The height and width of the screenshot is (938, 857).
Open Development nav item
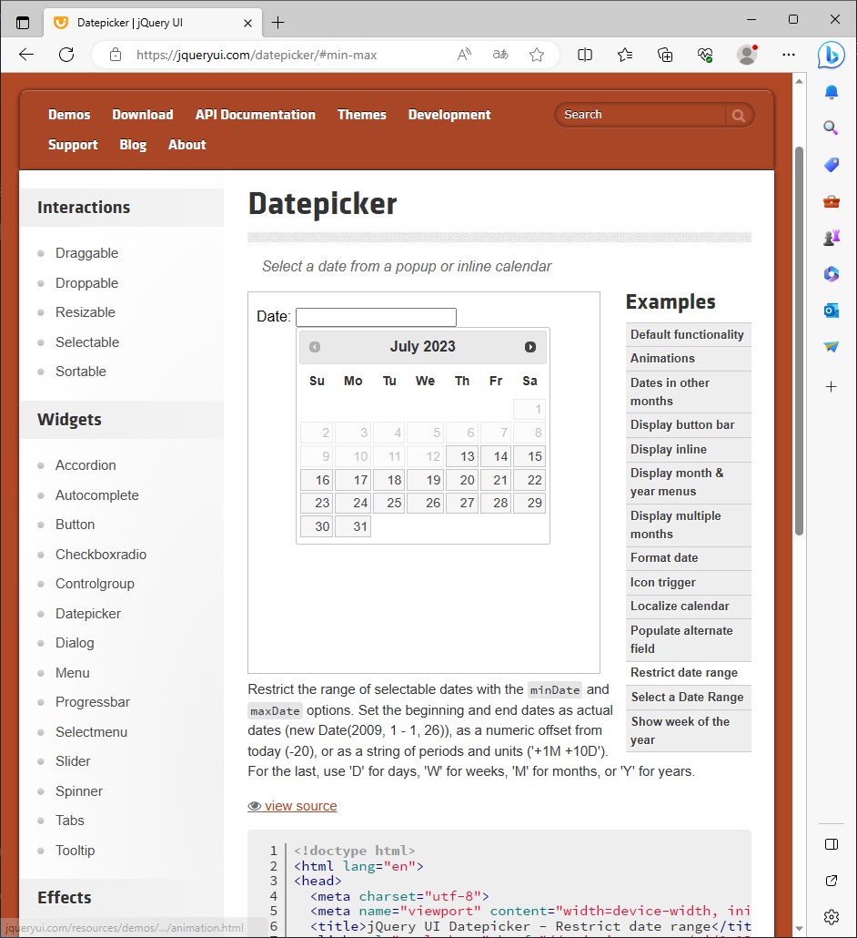point(449,115)
